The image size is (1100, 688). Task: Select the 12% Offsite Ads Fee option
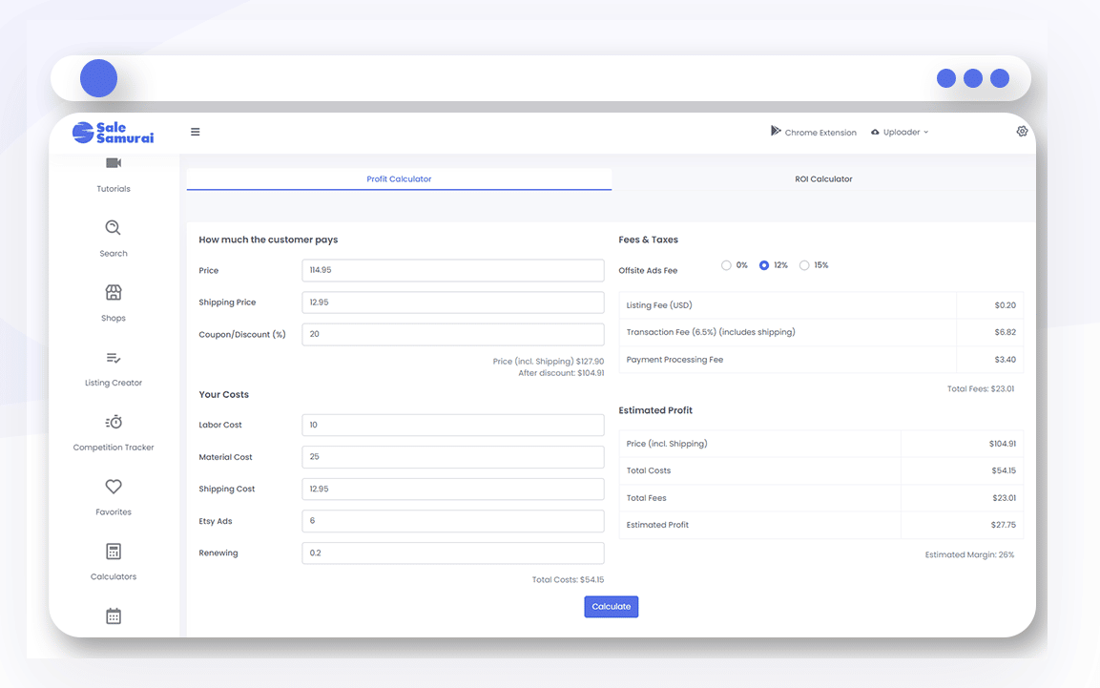click(764, 265)
